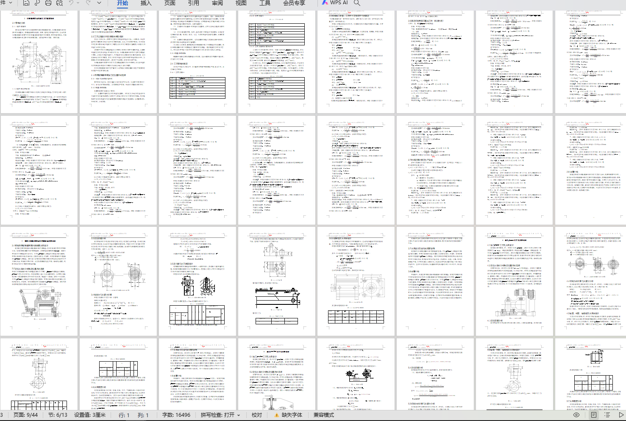Open the 视图 ribbon tab
This screenshot has width=626, height=421.
[x=241, y=3]
